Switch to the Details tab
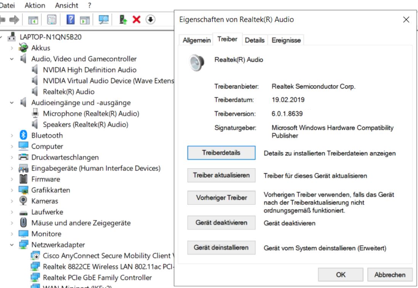This screenshot has height=288, width=418. 255,40
